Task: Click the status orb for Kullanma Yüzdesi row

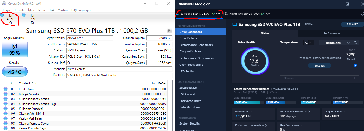Action: (x=5, y=109)
